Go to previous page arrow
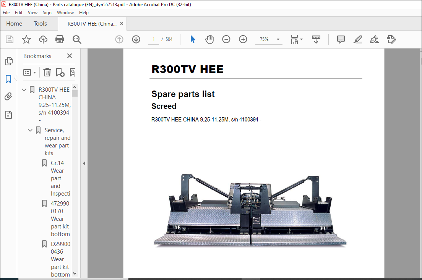Viewport: 422px width, 280px height. coord(119,39)
